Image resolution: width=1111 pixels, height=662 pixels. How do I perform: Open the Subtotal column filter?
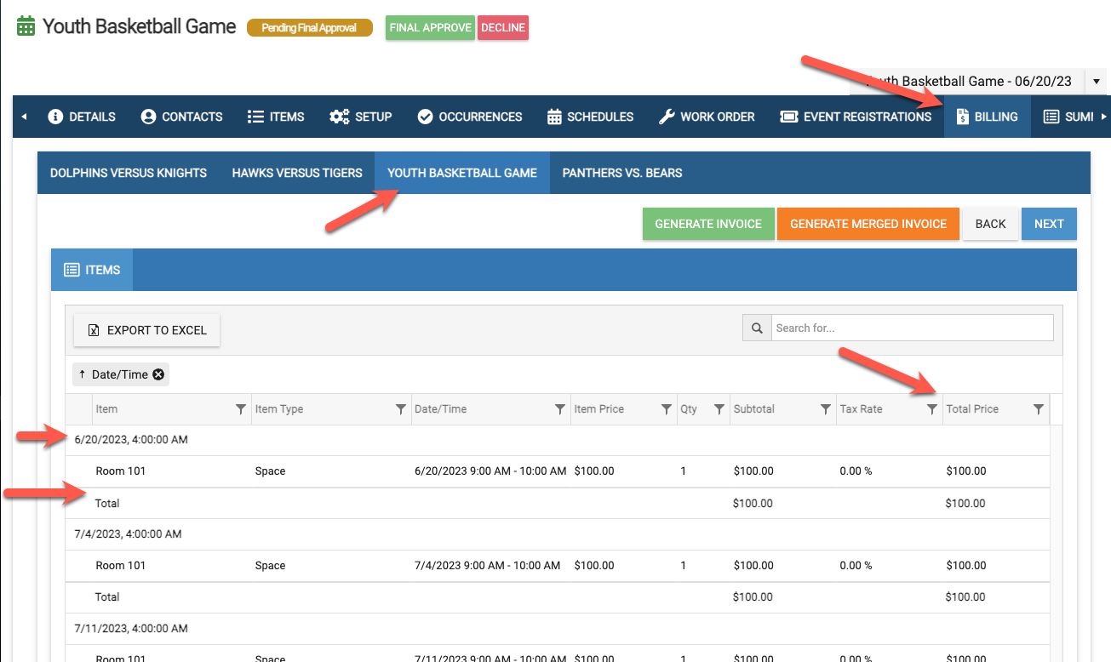(x=825, y=409)
